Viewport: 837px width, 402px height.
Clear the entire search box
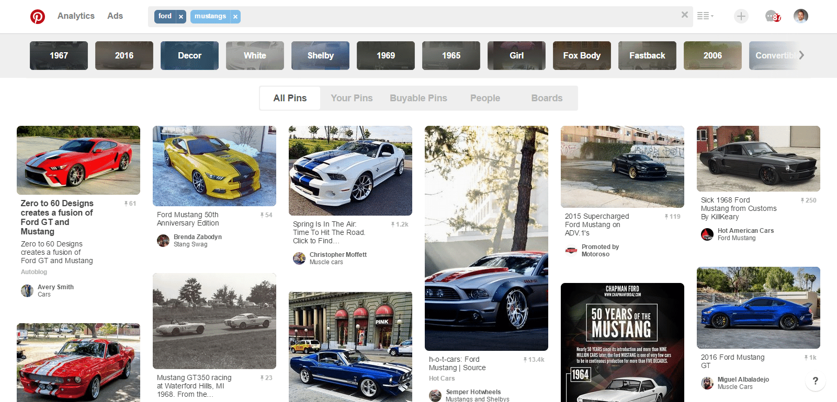point(684,15)
